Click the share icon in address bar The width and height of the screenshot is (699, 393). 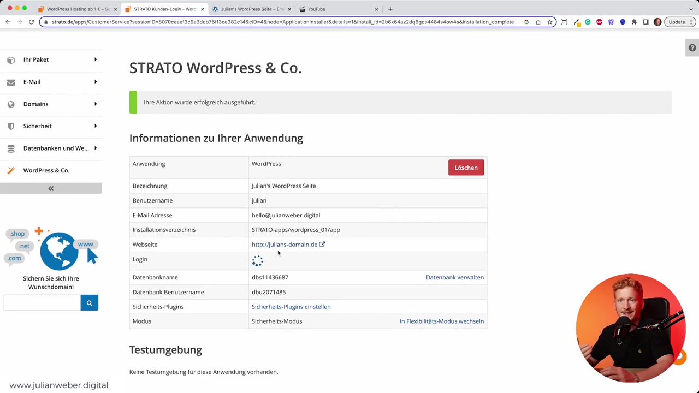click(538, 22)
